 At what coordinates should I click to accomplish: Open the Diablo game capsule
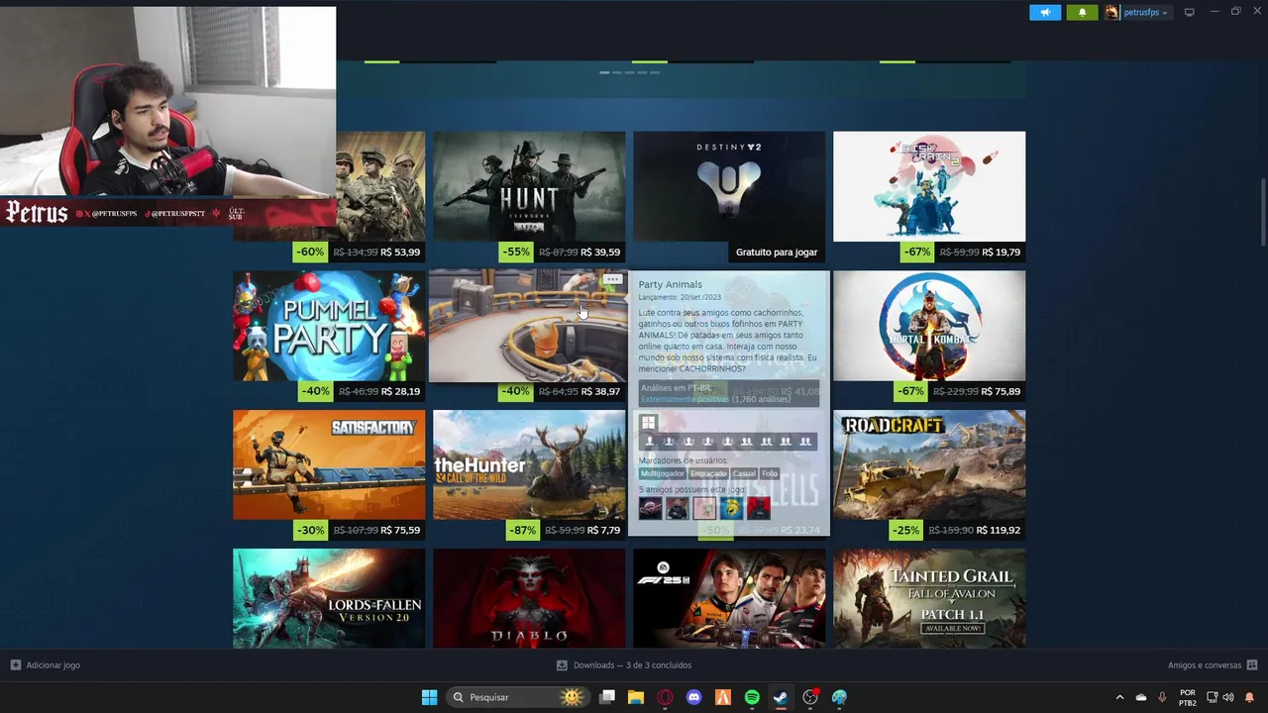click(x=529, y=599)
